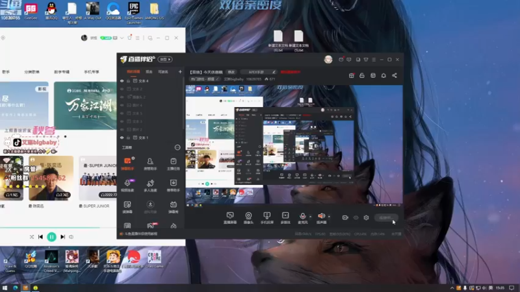
Task: Open the 主播任务 tool
Action: [x=173, y=164]
